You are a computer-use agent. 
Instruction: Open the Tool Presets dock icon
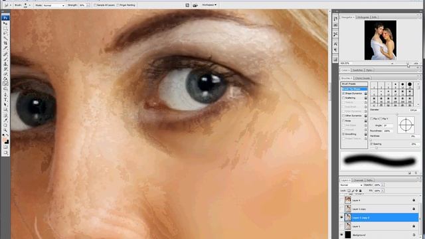(335, 35)
